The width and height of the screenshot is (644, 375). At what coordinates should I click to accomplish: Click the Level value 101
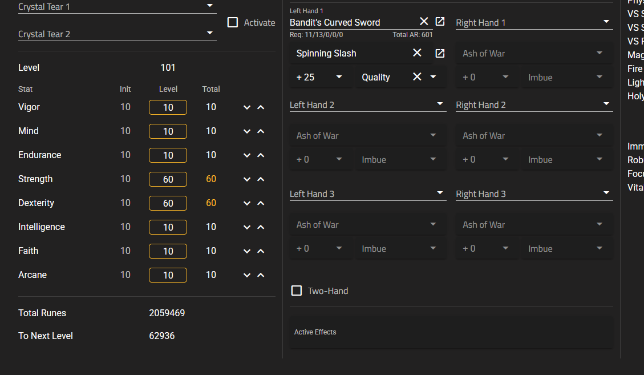(168, 67)
